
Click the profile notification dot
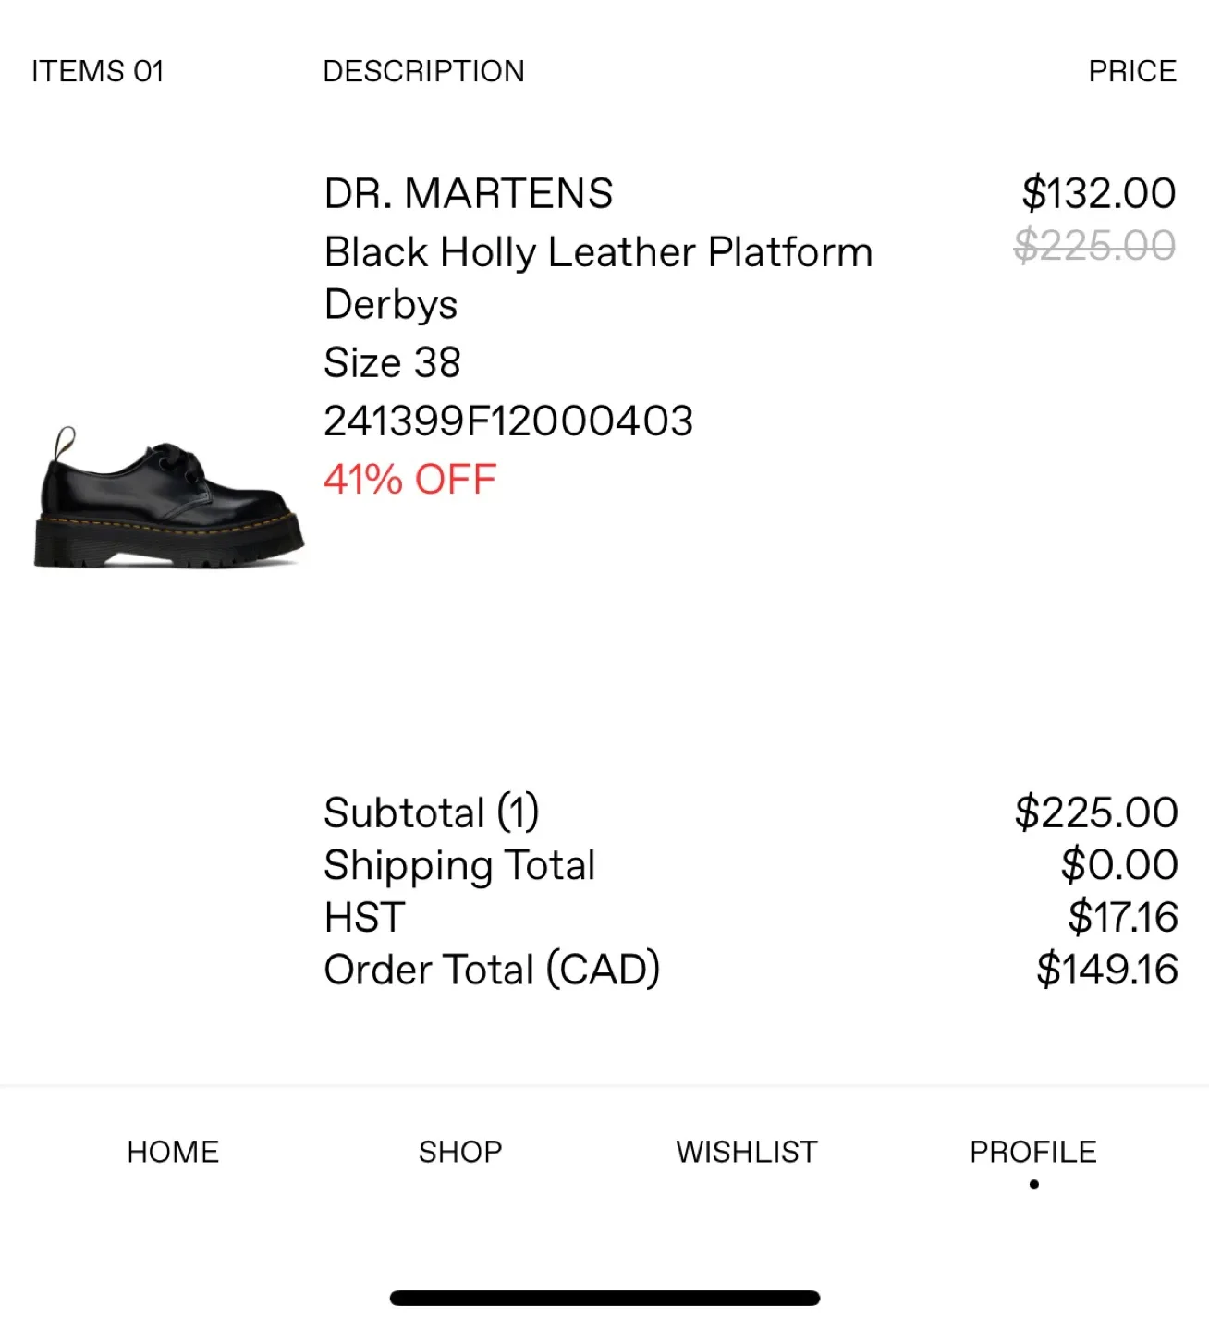[1032, 1181]
